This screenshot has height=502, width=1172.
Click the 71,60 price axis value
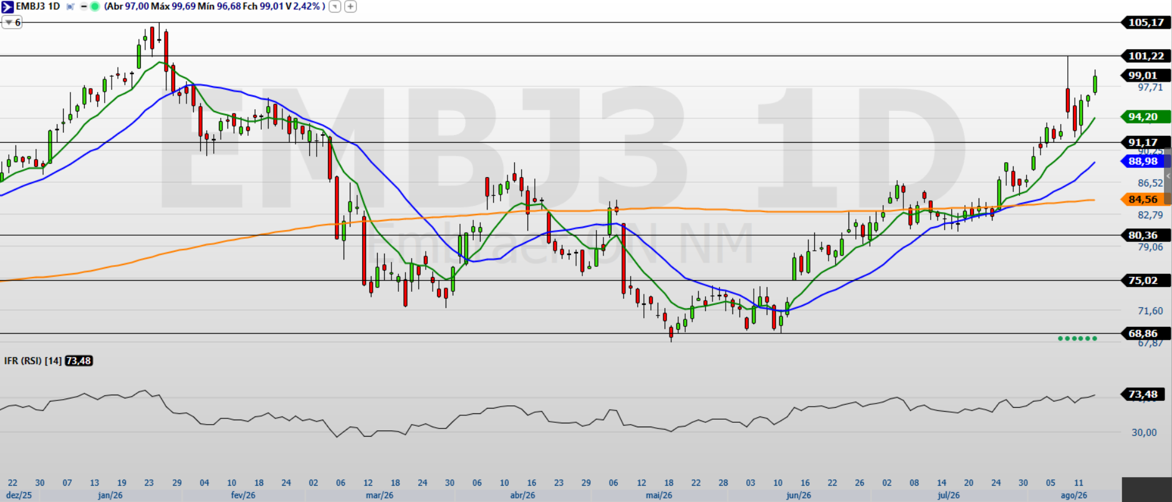(1150, 311)
